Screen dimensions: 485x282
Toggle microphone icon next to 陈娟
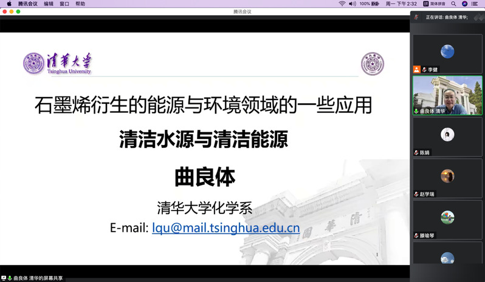tap(416, 153)
